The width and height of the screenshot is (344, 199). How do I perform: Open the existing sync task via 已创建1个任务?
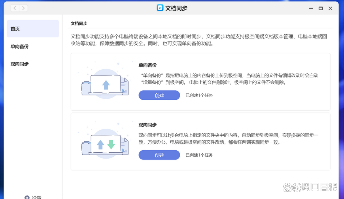[198, 155]
